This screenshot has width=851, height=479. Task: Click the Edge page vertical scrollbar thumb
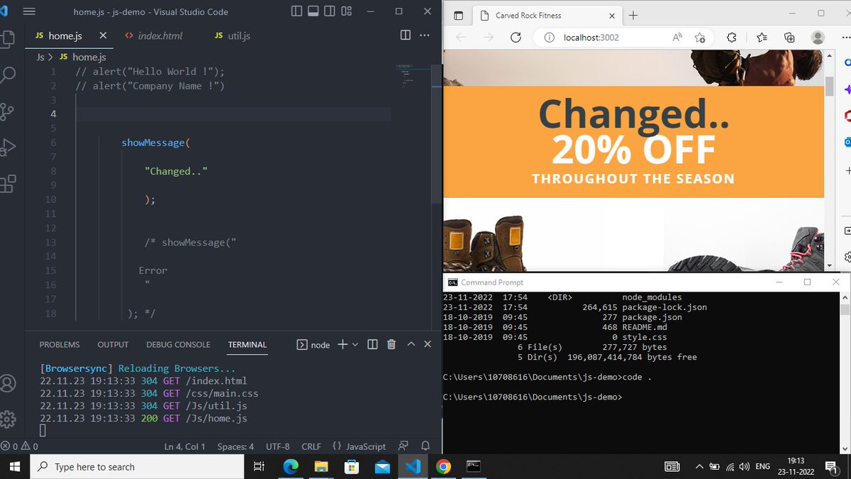point(829,85)
